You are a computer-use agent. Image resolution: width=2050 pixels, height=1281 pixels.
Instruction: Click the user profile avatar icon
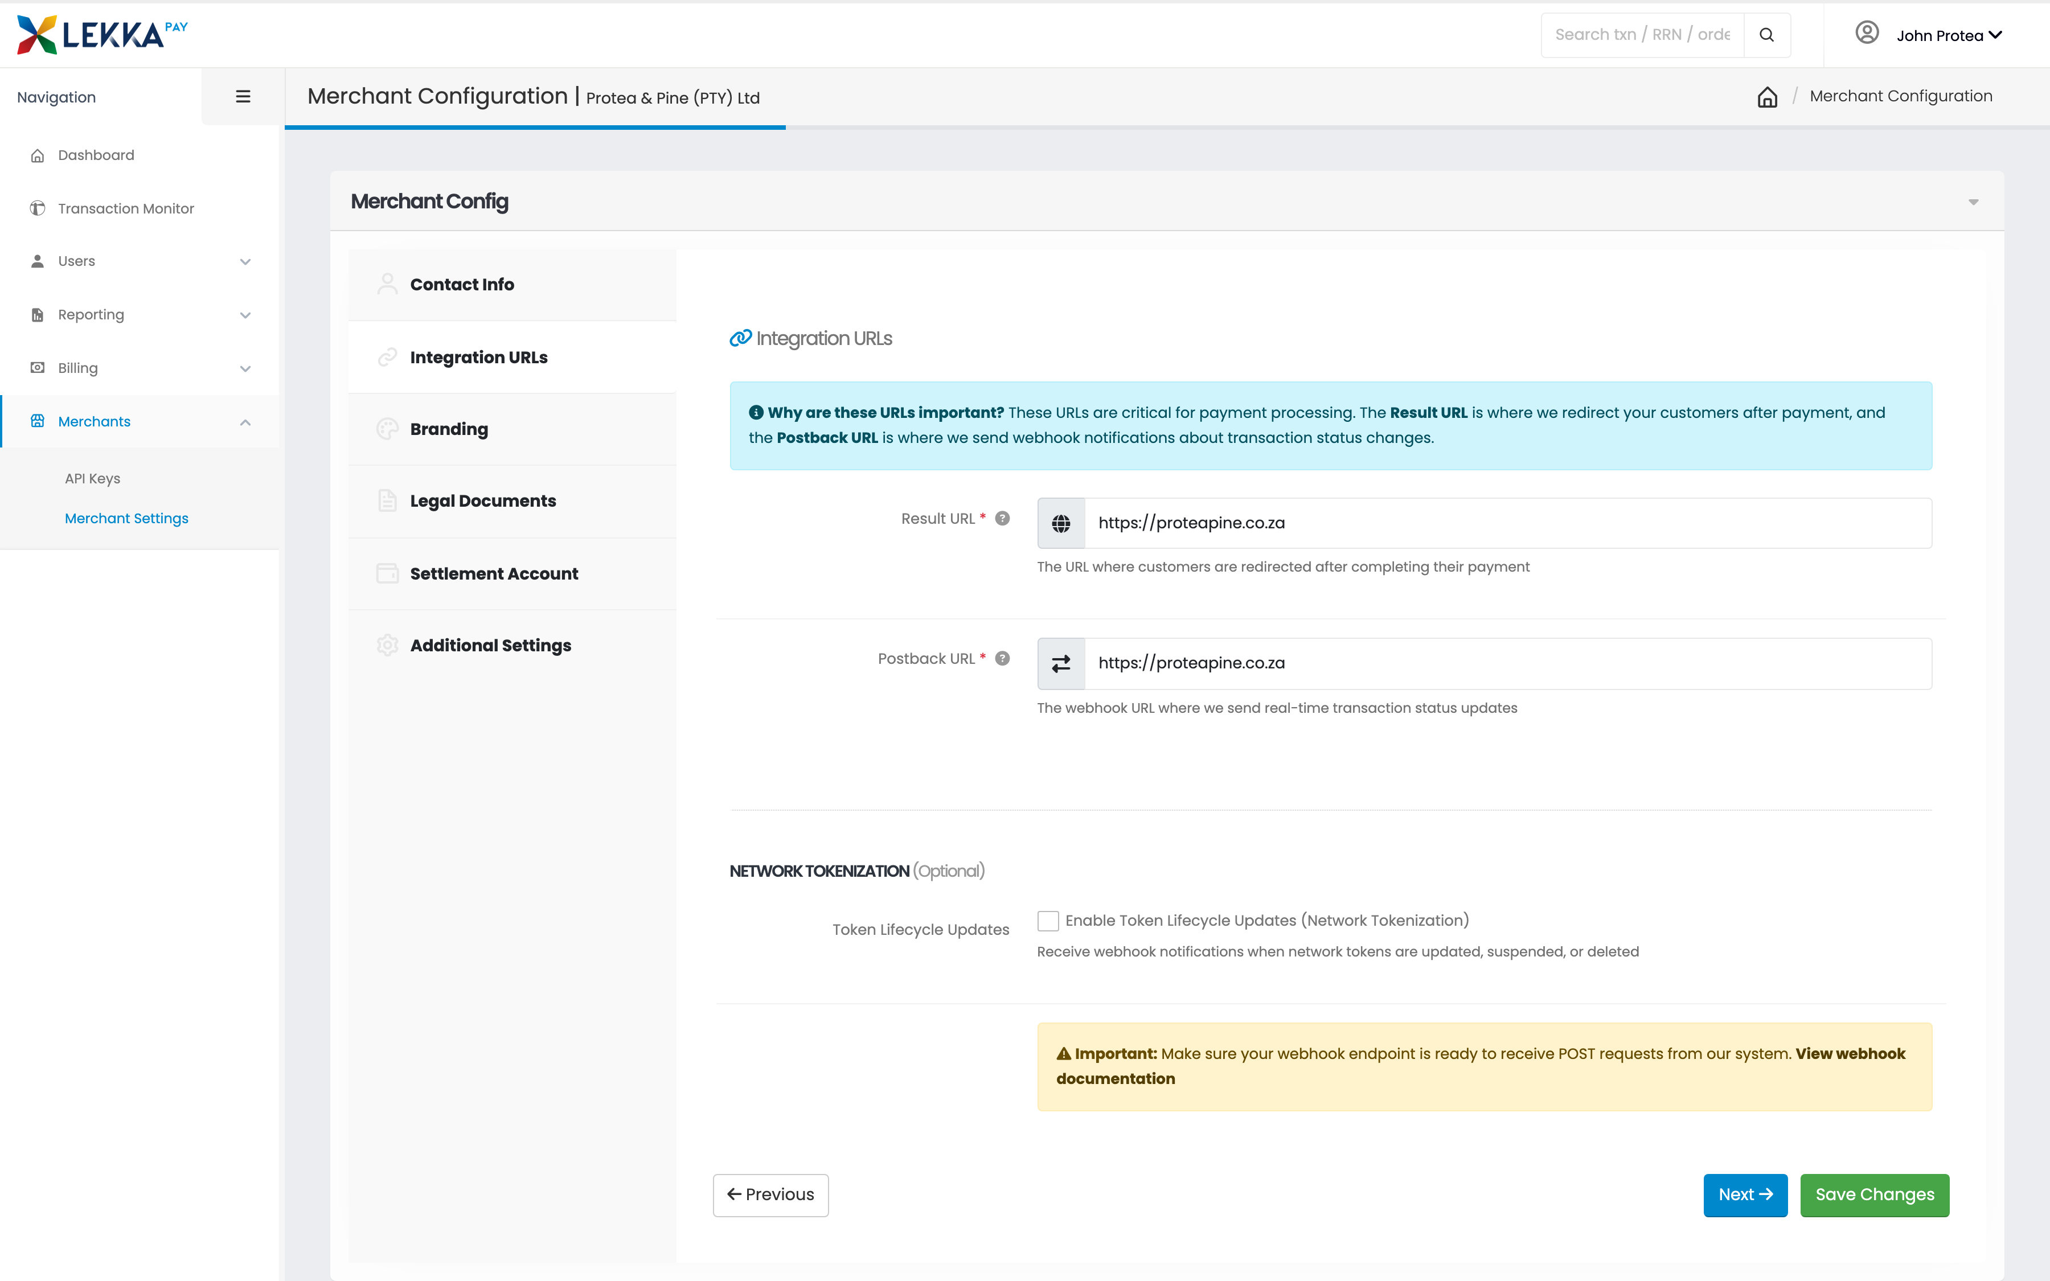pos(1867,33)
